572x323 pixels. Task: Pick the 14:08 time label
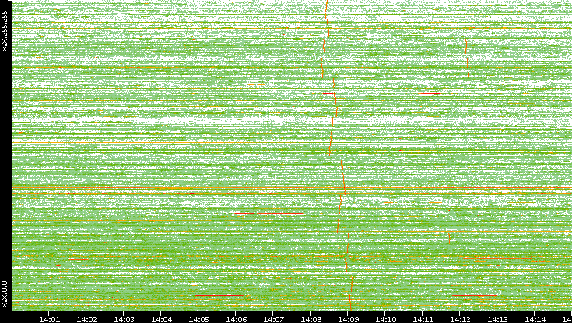coord(311,319)
